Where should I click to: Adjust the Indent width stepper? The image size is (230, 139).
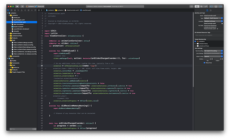pos(222,59)
